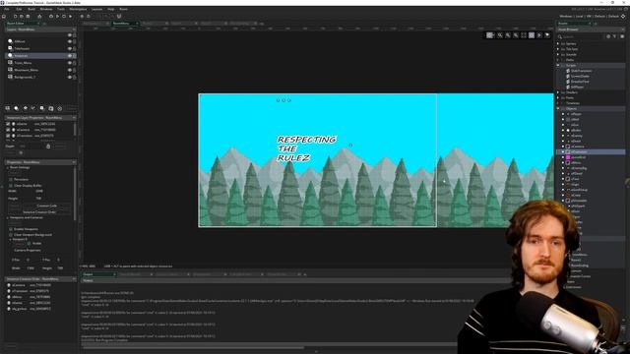Collapse Viewports and Cameras section
Screen dimensions: 630x354
[x=8, y=217]
